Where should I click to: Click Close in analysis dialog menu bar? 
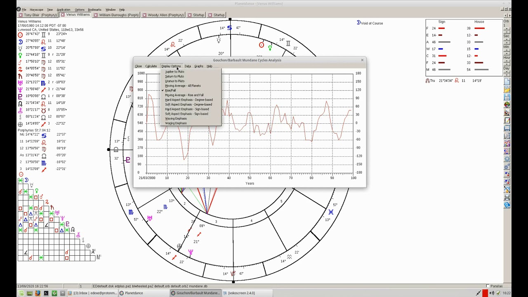[x=139, y=66]
